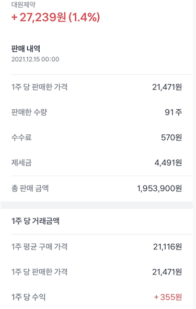The image size is (196, 309).
Task: Click the 1주 평균 구매 가격 label
Action: click(39, 247)
